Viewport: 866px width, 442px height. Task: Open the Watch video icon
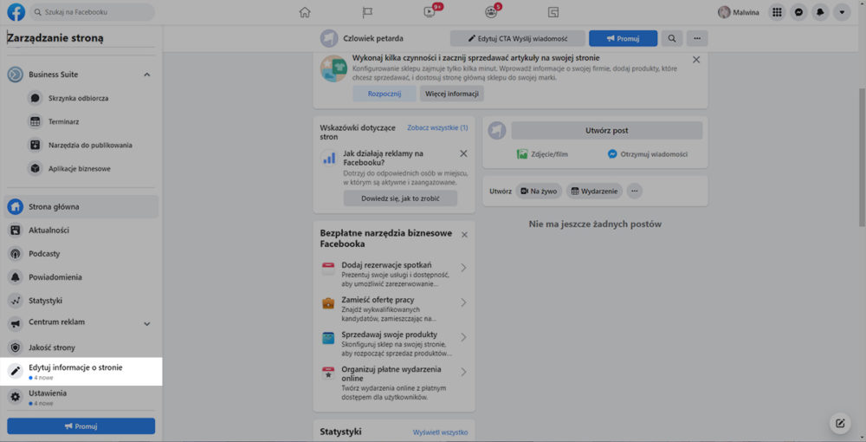pos(430,12)
